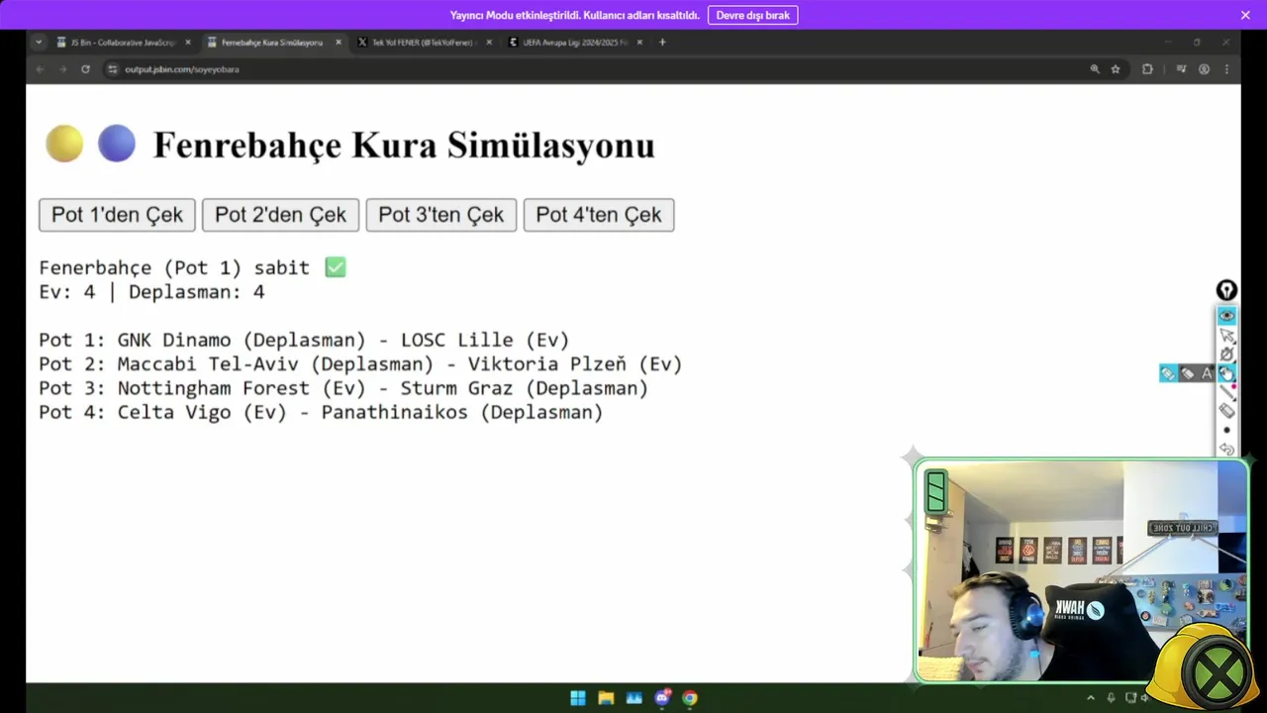Click the Pot 1'den Çek button
This screenshot has height=713, width=1267.
tap(117, 215)
